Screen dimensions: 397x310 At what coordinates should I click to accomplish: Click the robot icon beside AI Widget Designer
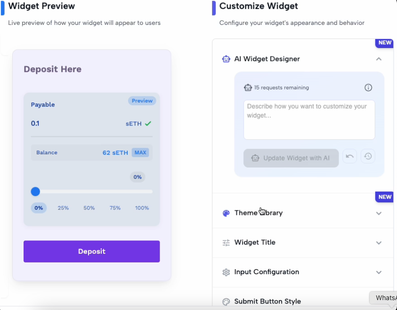click(x=226, y=59)
